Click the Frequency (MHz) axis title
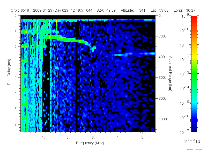The width and height of the screenshot is (207, 155). 90,143
